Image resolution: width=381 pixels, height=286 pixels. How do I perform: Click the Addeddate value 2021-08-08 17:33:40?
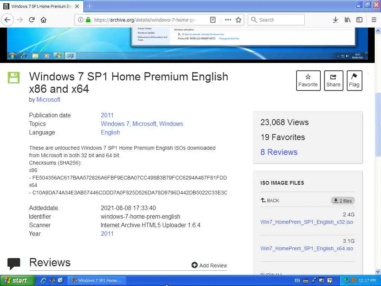128,208
